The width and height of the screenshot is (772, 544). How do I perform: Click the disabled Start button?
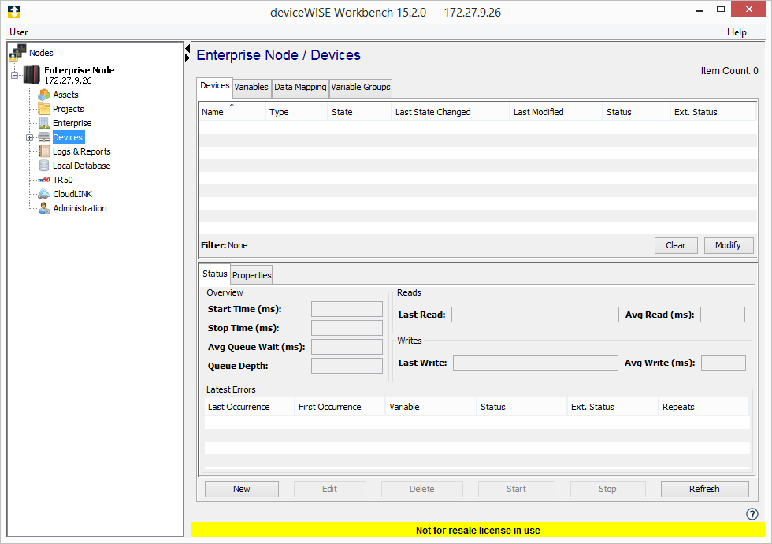(x=516, y=489)
